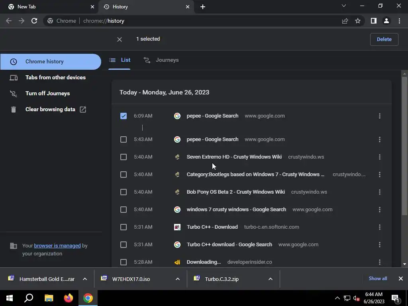Viewport: 408px width, 306px height.
Task: Select Category:Bootlegs entry checkbox
Action: pos(124,175)
